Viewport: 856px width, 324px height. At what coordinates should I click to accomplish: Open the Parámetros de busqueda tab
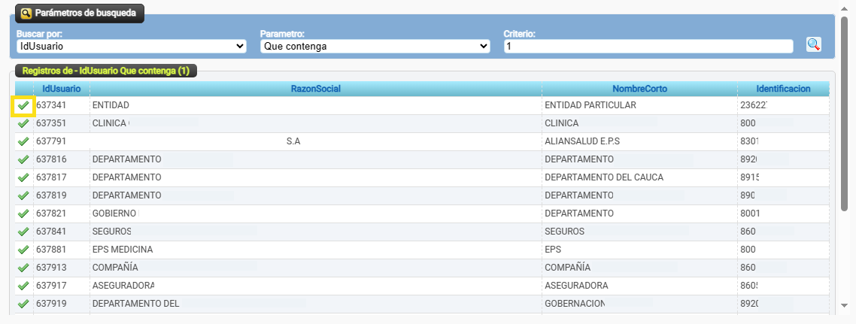[79, 14]
